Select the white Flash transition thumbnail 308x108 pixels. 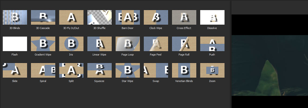point(15,44)
